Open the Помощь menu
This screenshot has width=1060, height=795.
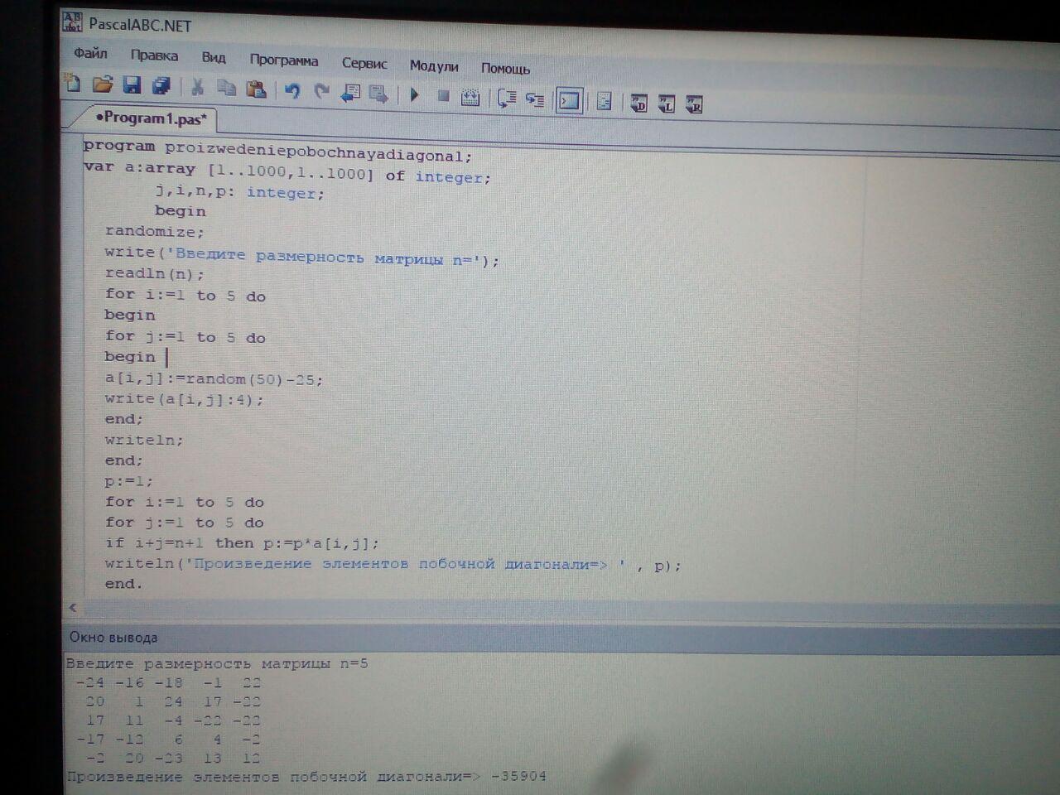coord(505,69)
